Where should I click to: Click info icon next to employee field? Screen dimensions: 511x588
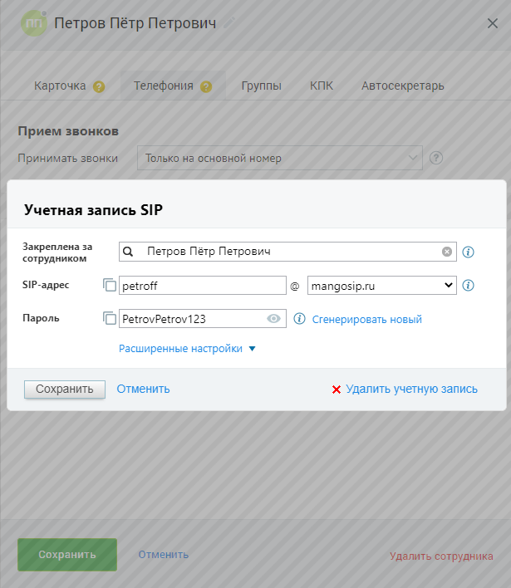tap(468, 252)
